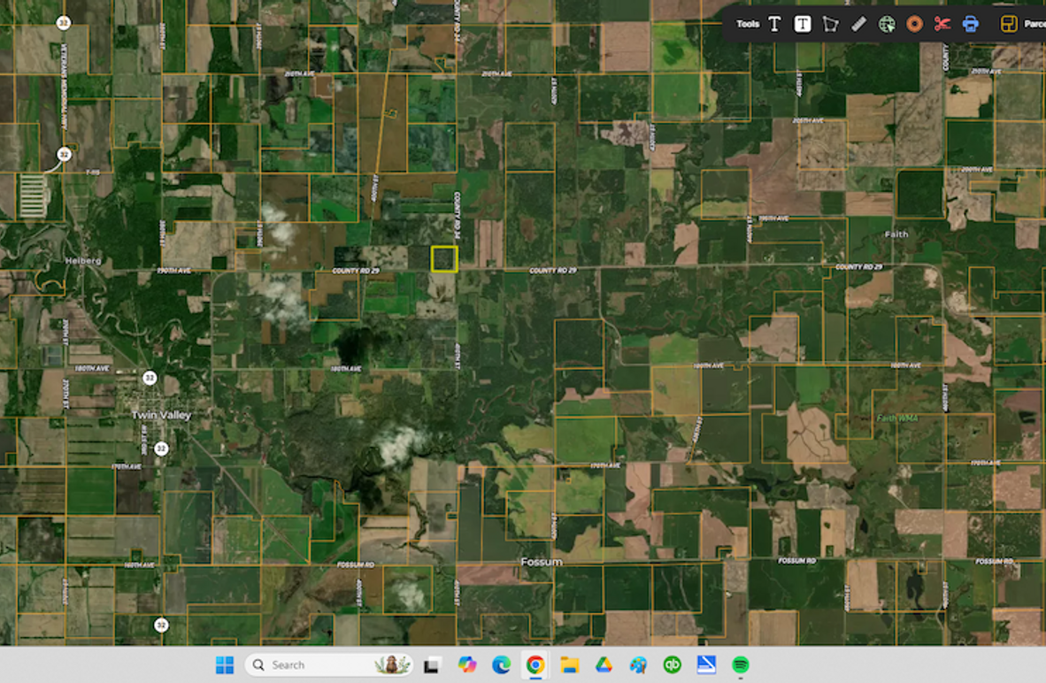Click the green globe basemap icon

click(886, 24)
